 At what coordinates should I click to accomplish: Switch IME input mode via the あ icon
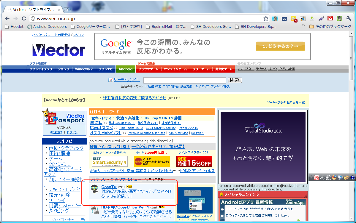tap(322, 177)
